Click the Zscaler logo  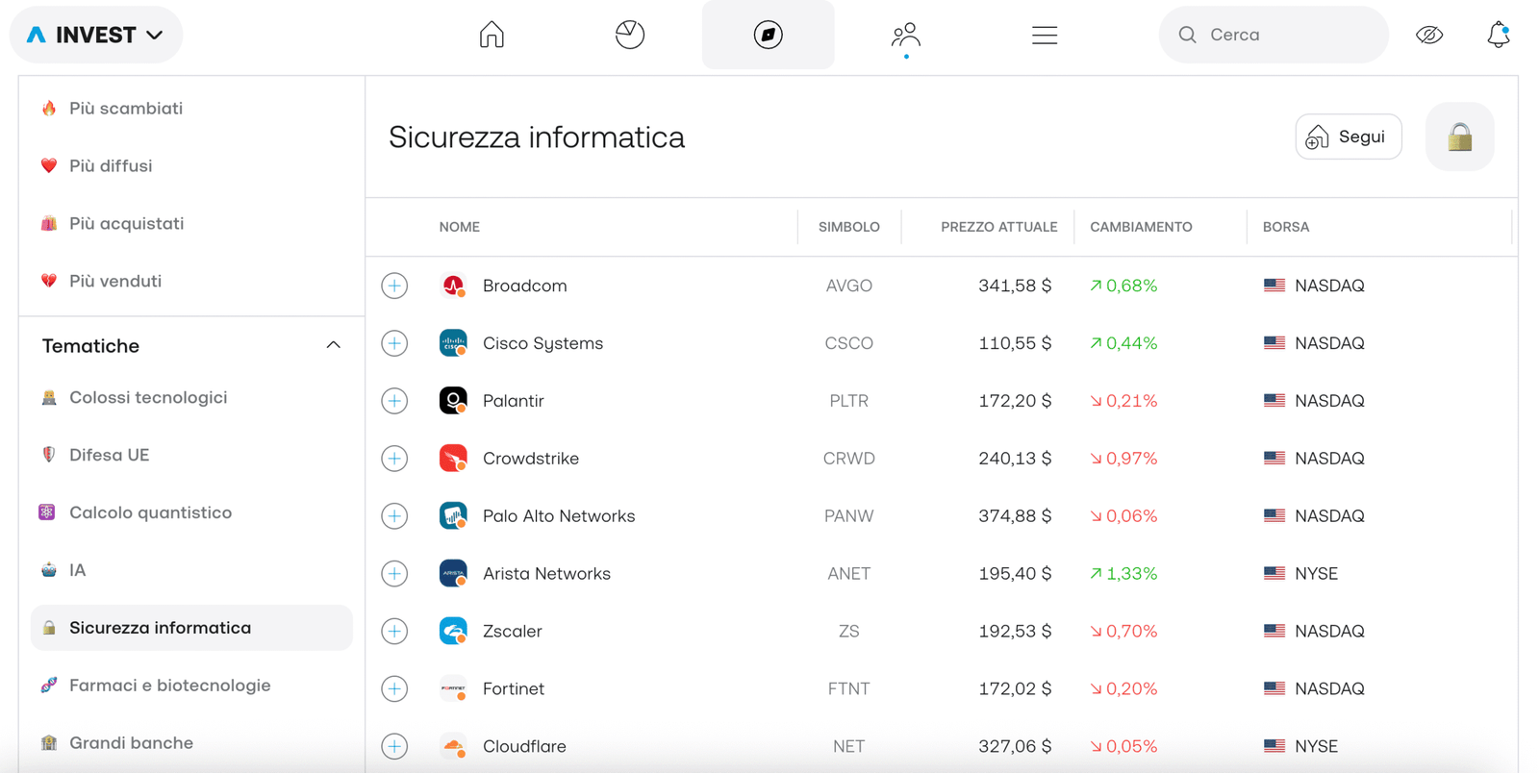[453, 632]
